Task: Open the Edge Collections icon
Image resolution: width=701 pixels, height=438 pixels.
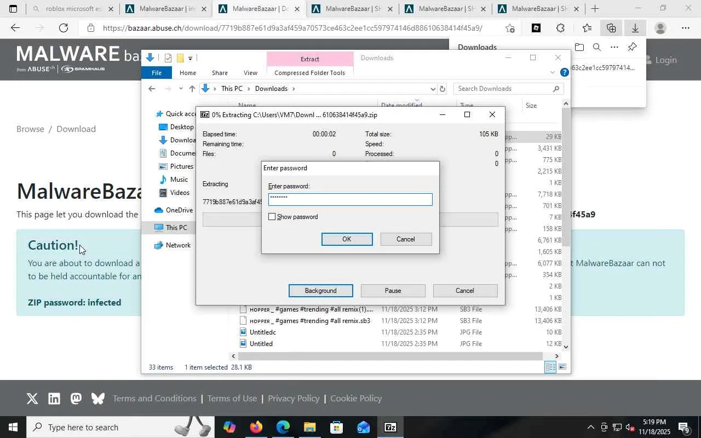Action: (611, 28)
